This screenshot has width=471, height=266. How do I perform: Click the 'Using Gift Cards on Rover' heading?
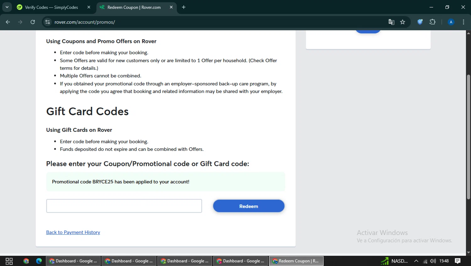[x=79, y=130]
